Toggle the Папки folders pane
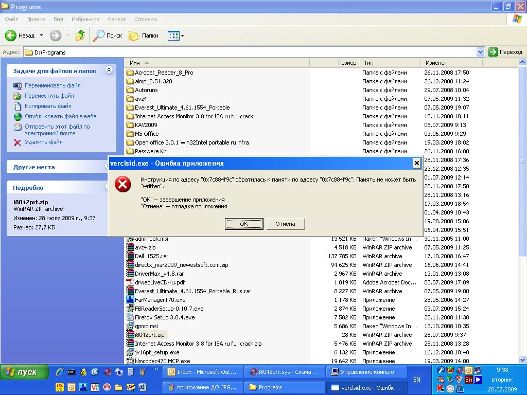The image size is (527, 395). (144, 35)
